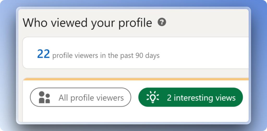Enable the 2 interesting views filter
Screen dimensions: 267x131
[190, 97]
